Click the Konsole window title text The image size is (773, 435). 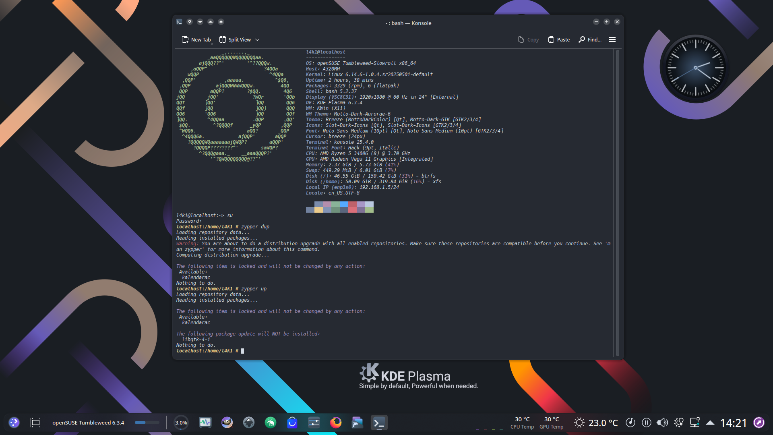pyautogui.click(x=408, y=23)
